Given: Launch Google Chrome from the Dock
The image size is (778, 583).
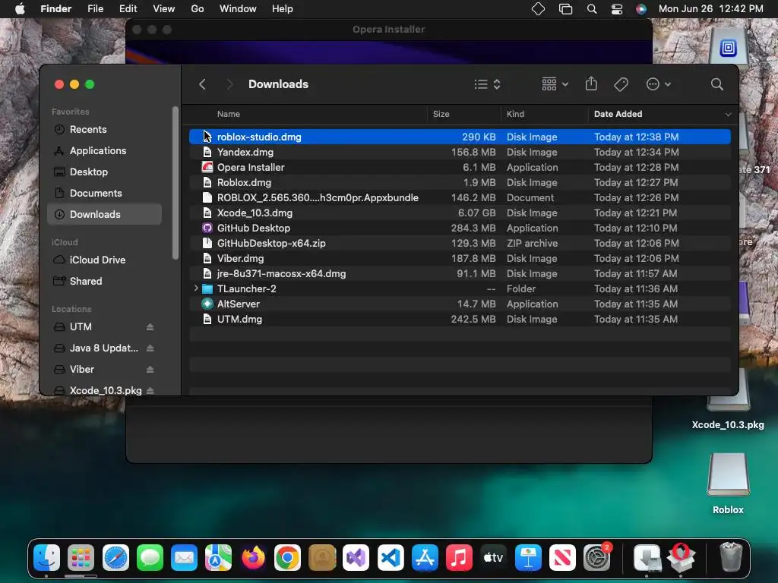Looking at the screenshot, I should [x=287, y=558].
